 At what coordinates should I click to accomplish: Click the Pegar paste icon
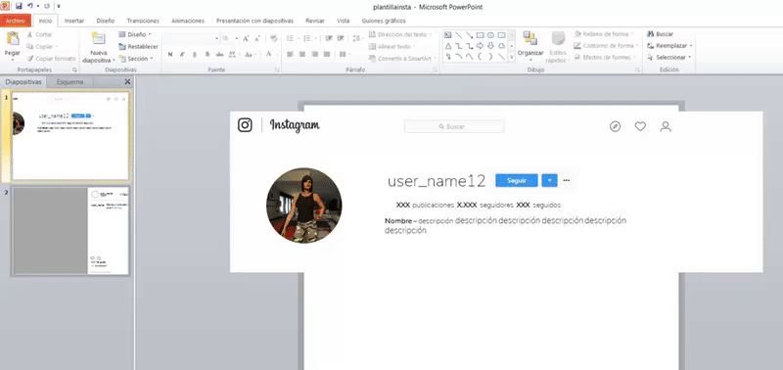(x=12, y=39)
